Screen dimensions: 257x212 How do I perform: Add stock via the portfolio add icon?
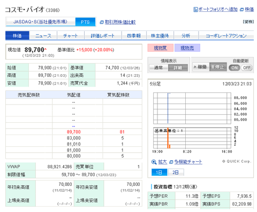tap(196, 10)
